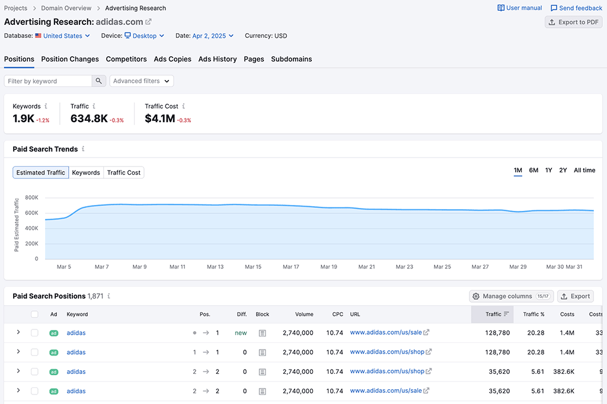
Task: Open Advanced filters dropdown
Action: pos(142,81)
